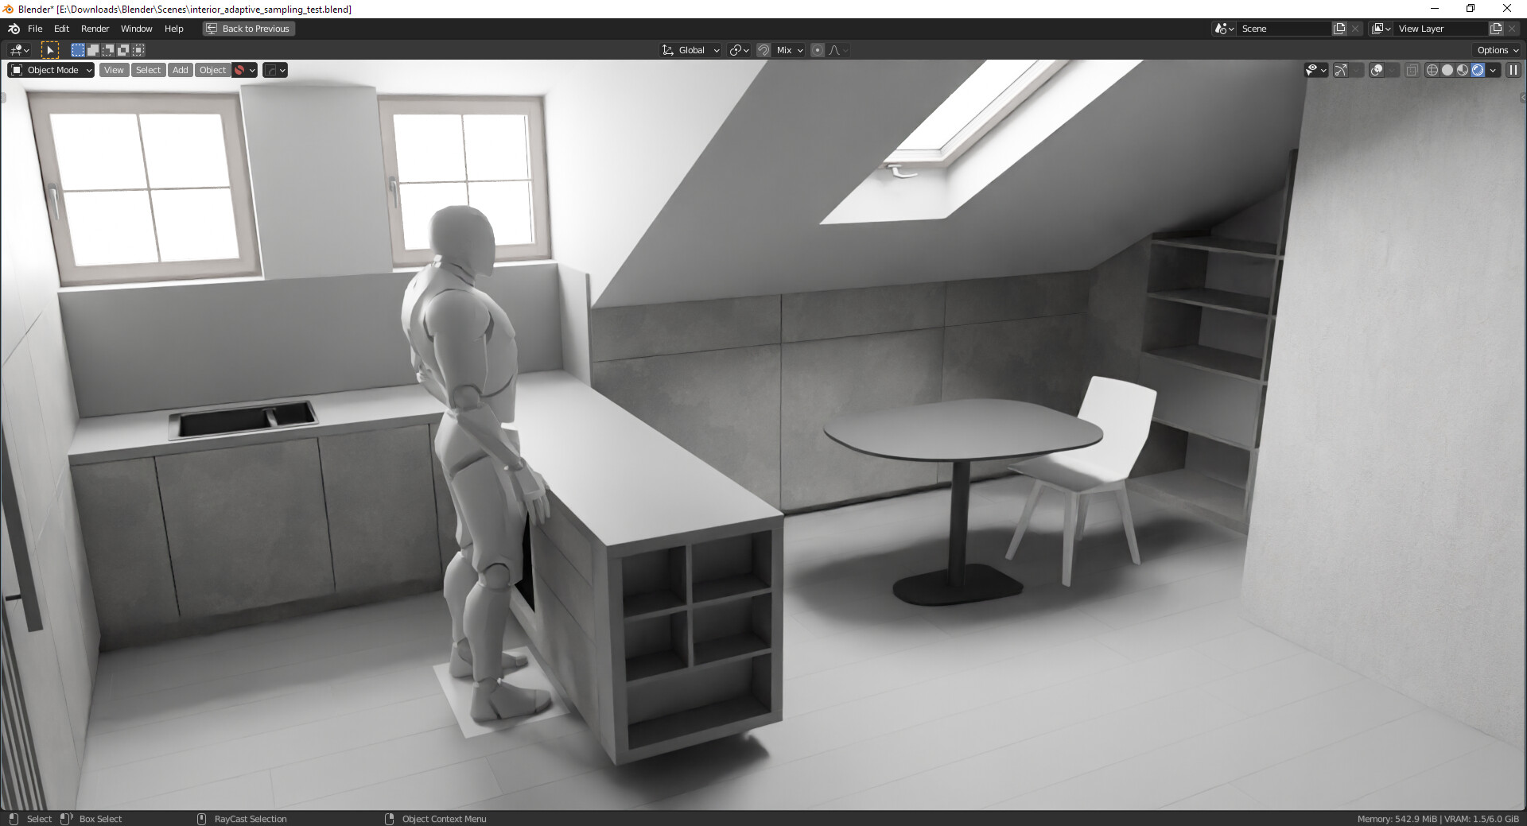The image size is (1527, 826).
Task: Click the Memory and VRAM status text
Action: pos(1438,819)
